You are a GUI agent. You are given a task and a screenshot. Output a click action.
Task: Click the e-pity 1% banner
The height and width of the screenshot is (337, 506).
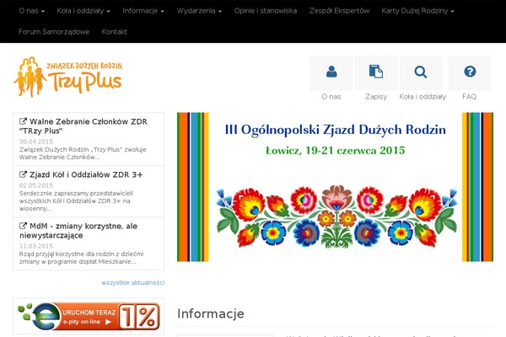89,316
